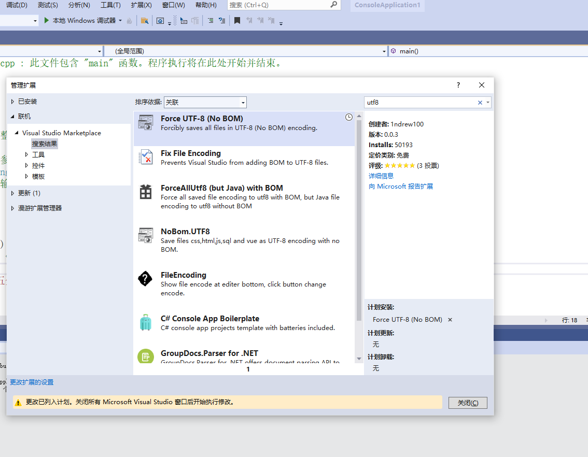Click the search magnifier icon in top bar
The width and height of the screenshot is (588, 457).
tap(333, 5)
